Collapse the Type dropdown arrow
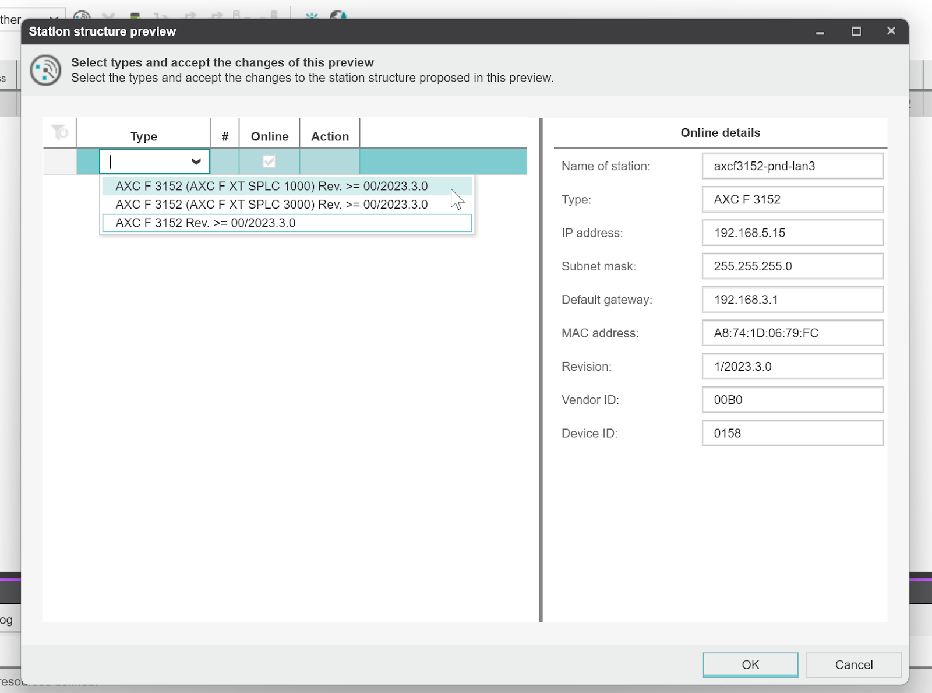The image size is (932, 693). [196, 161]
